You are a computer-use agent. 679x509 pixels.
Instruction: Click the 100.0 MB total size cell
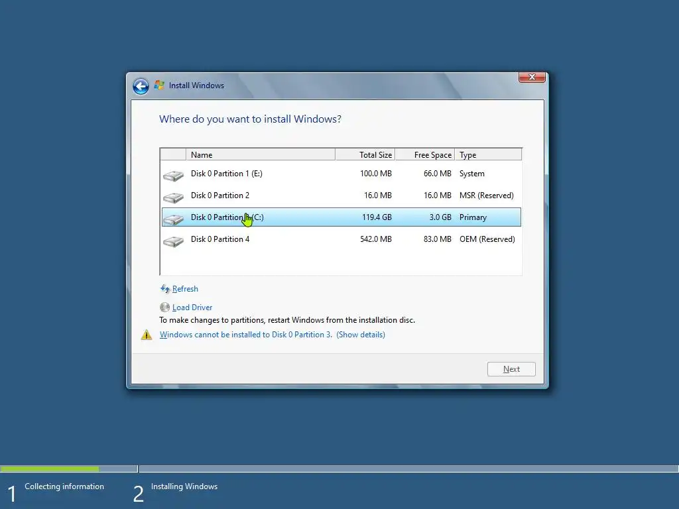(376, 174)
